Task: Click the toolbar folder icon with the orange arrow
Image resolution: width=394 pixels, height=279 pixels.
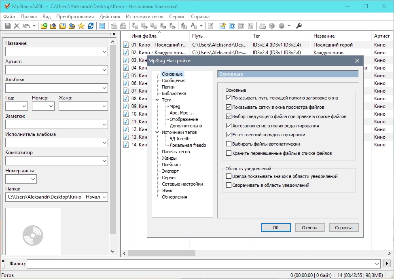Action: (x=222, y=26)
